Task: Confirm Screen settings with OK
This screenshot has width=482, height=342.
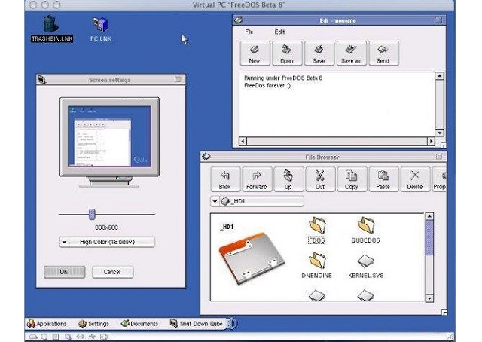Action: (64, 272)
